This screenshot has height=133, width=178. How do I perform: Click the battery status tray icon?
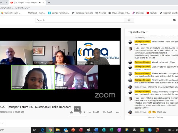point(170,130)
